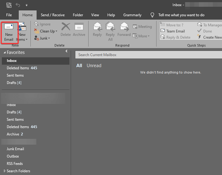Show All messages filter
Image resolution: width=222 pixels, height=175 pixels.
79,66
